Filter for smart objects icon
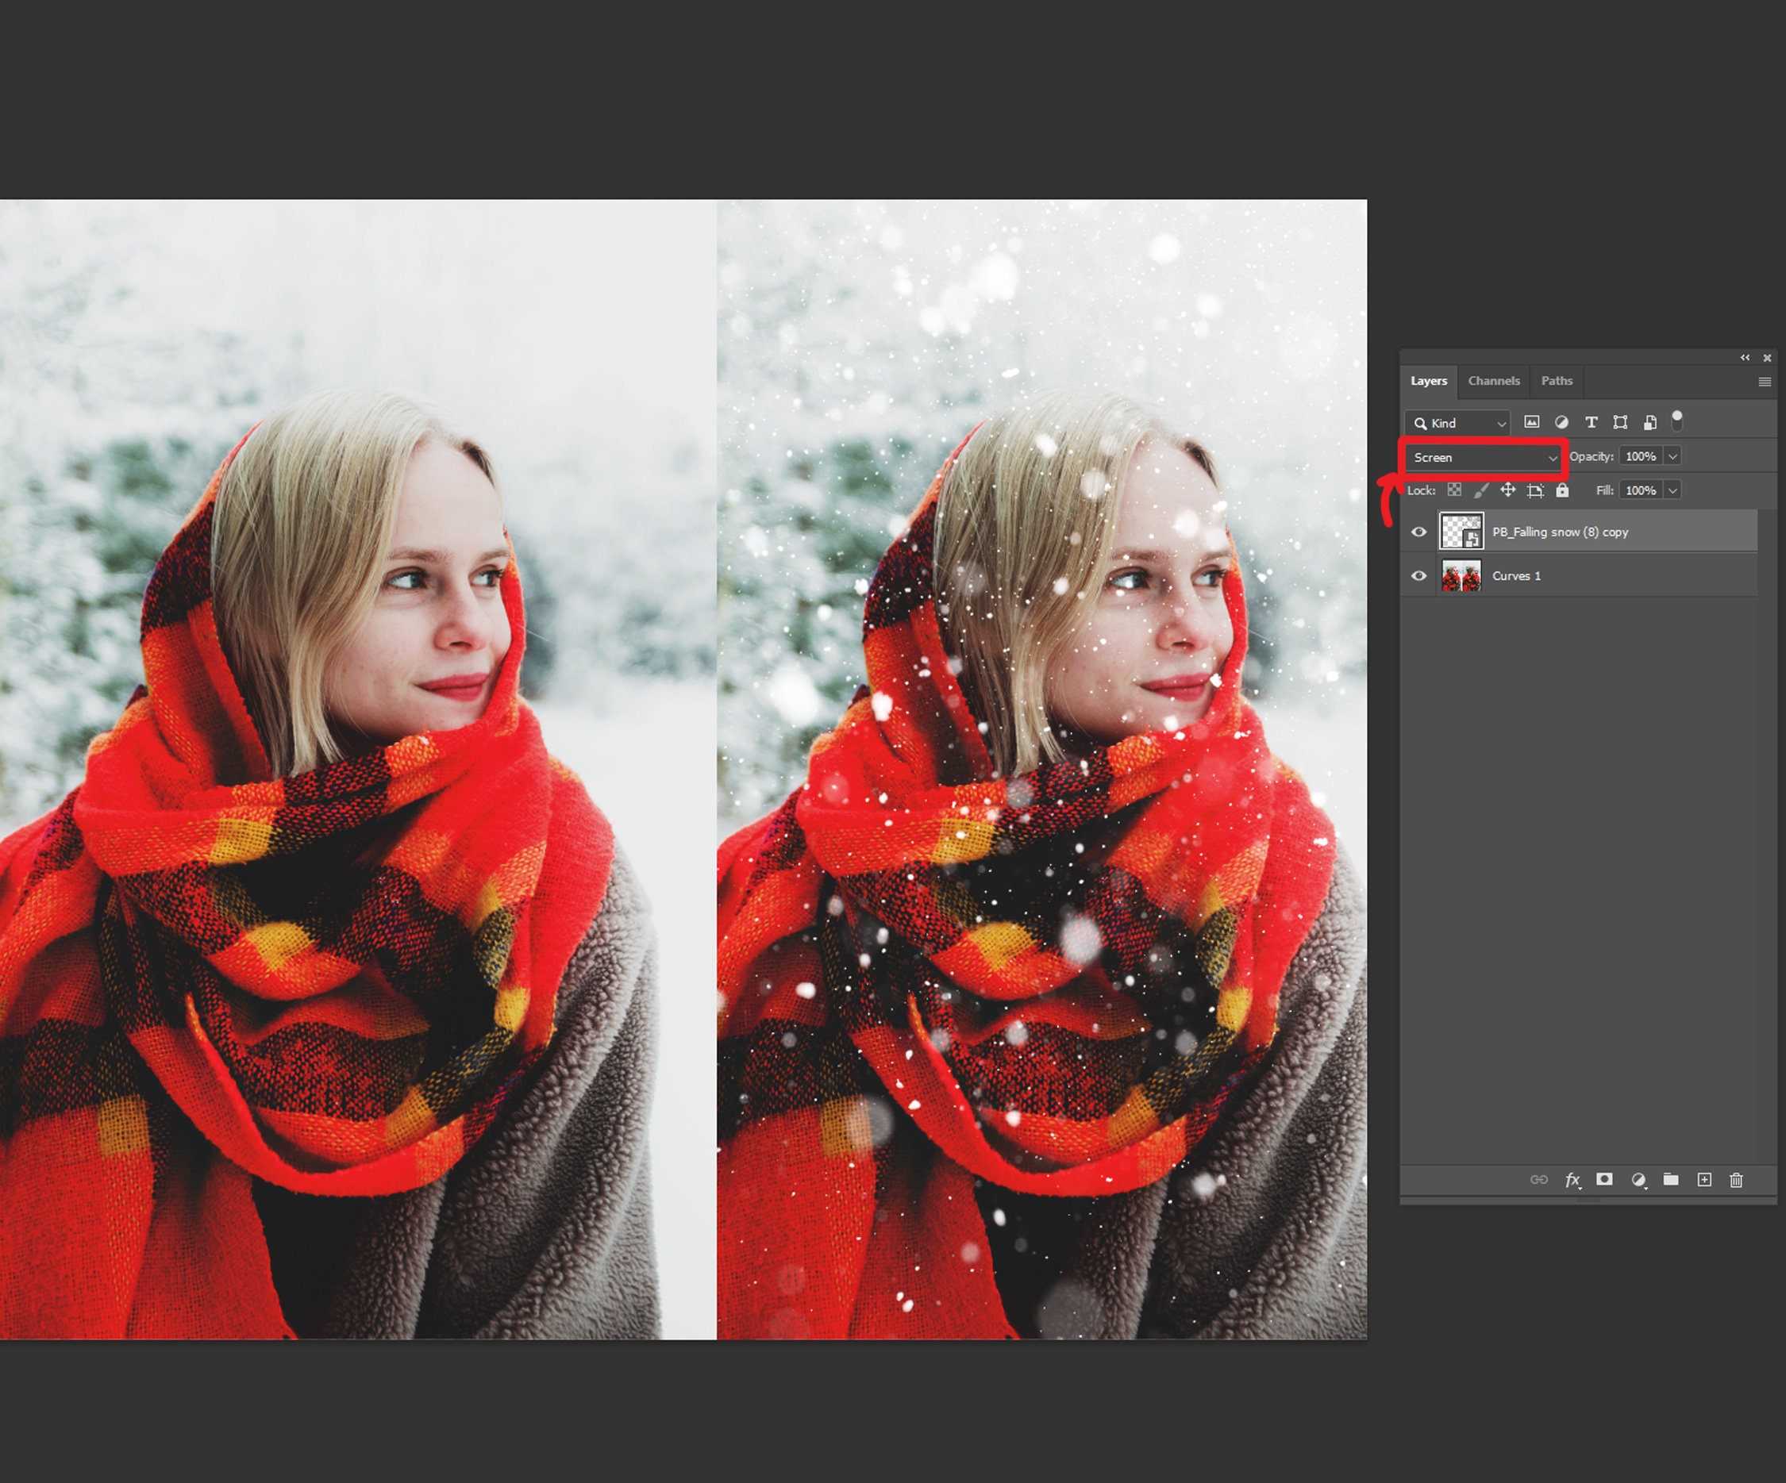Viewport: 1786px width, 1483px height. click(1650, 422)
